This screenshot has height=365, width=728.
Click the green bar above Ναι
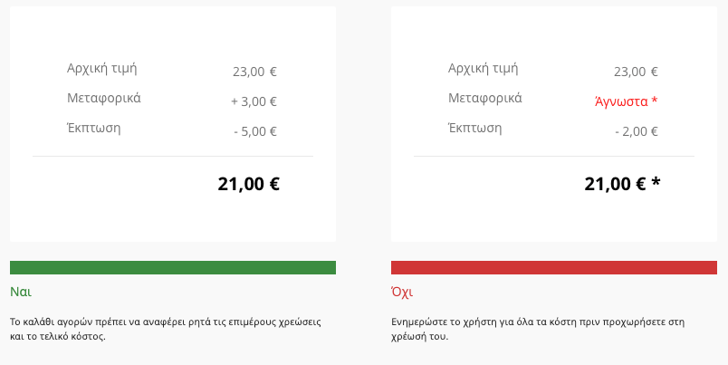point(173,267)
